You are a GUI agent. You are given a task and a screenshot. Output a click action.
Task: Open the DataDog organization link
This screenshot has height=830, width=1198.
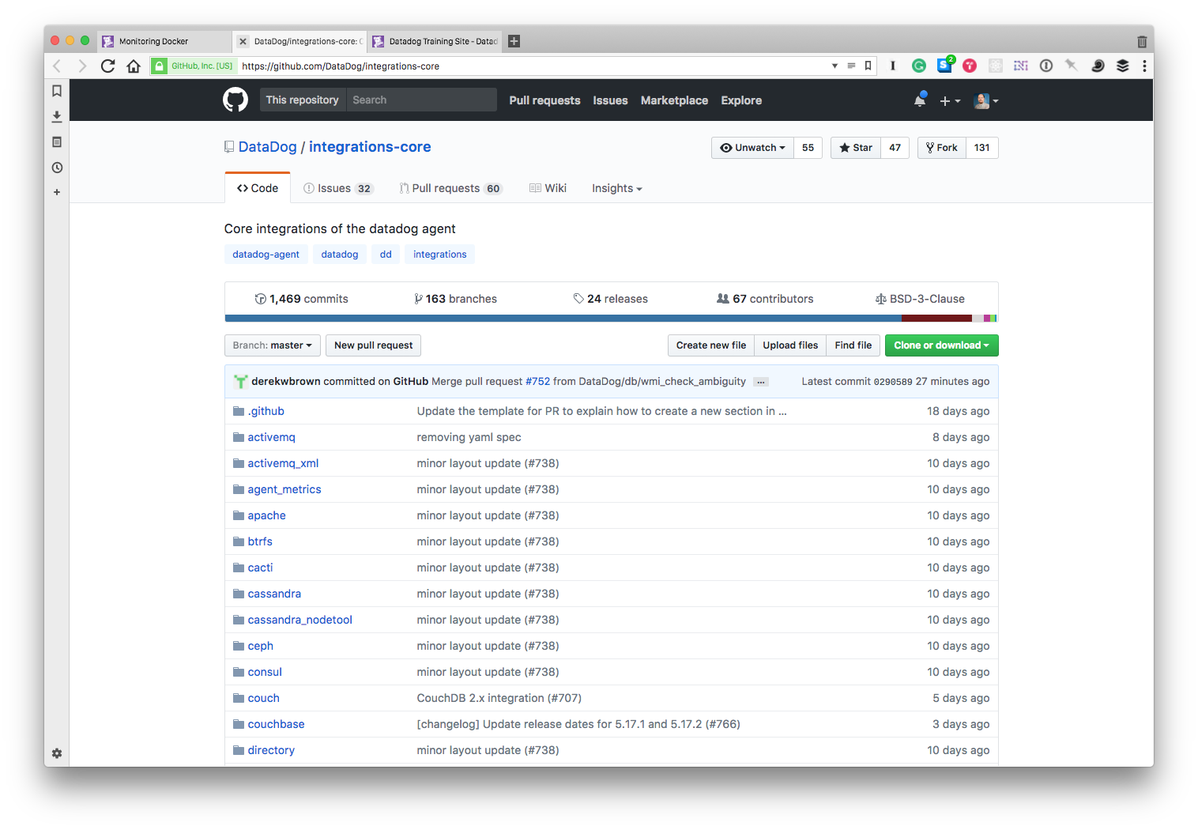coord(268,147)
